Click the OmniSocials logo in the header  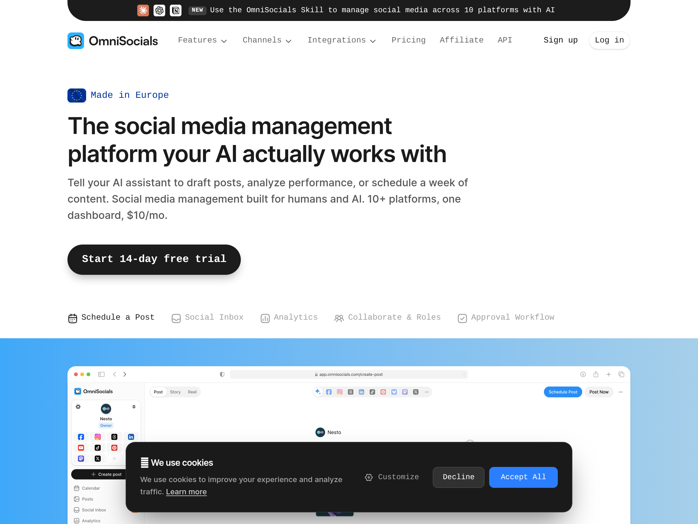tap(112, 40)
